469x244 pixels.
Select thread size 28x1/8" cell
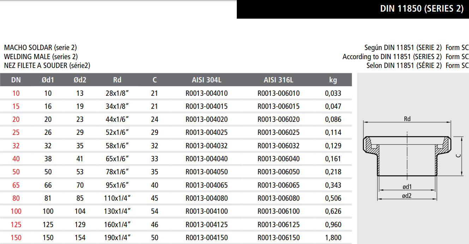117,93
